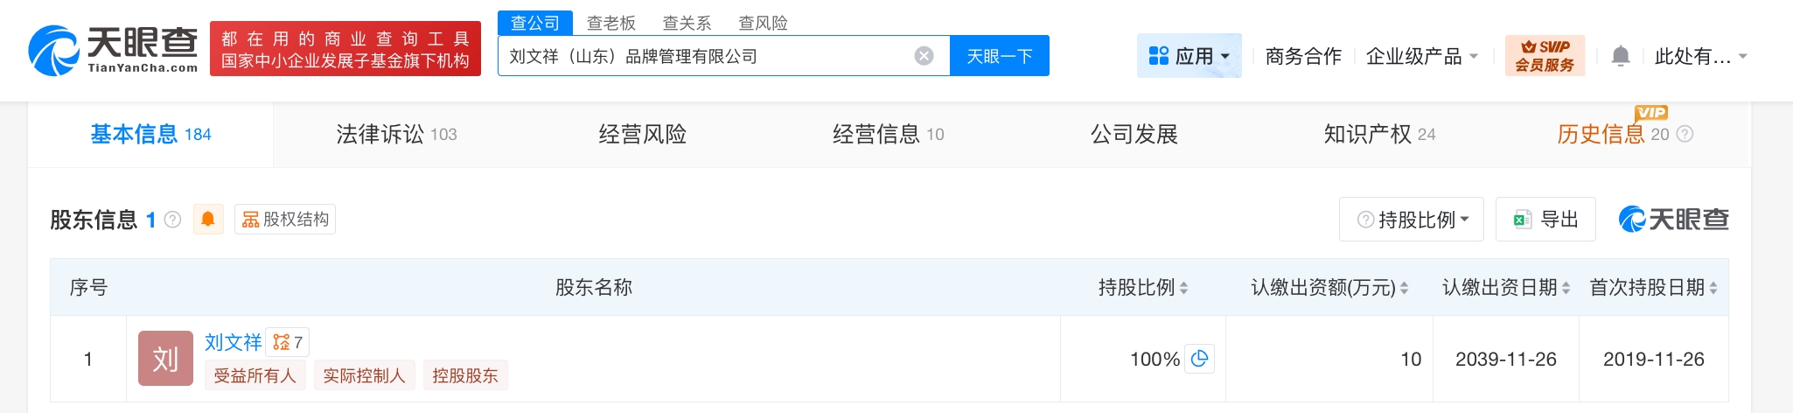Clear the search box text
Viewport: 1793px width, 413px height.
tap(924, 56)
